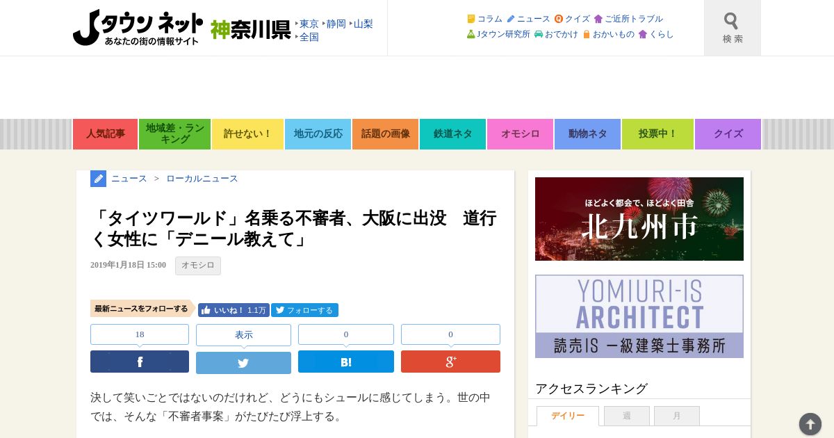Open the 地域差・ランキング category tab
This screenshot has width=834, height=438.
coord(174,134)
